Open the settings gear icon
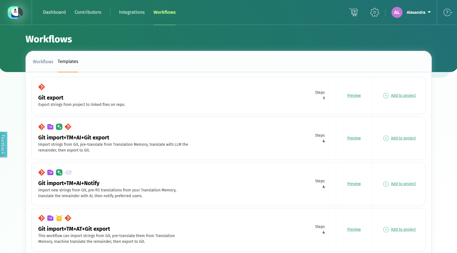The image size is (457, 253). 374,12
